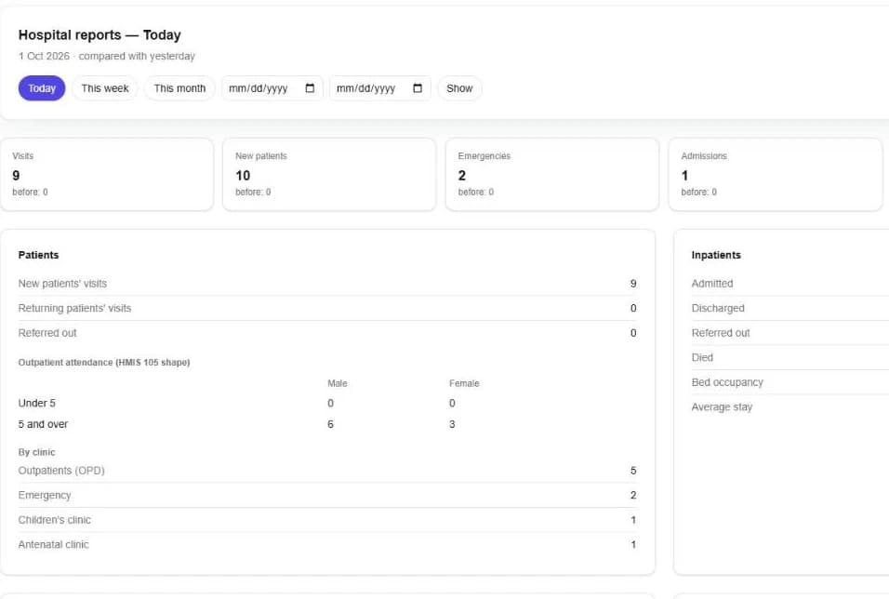Click the "New patients' visits" row label

point(62,284)
